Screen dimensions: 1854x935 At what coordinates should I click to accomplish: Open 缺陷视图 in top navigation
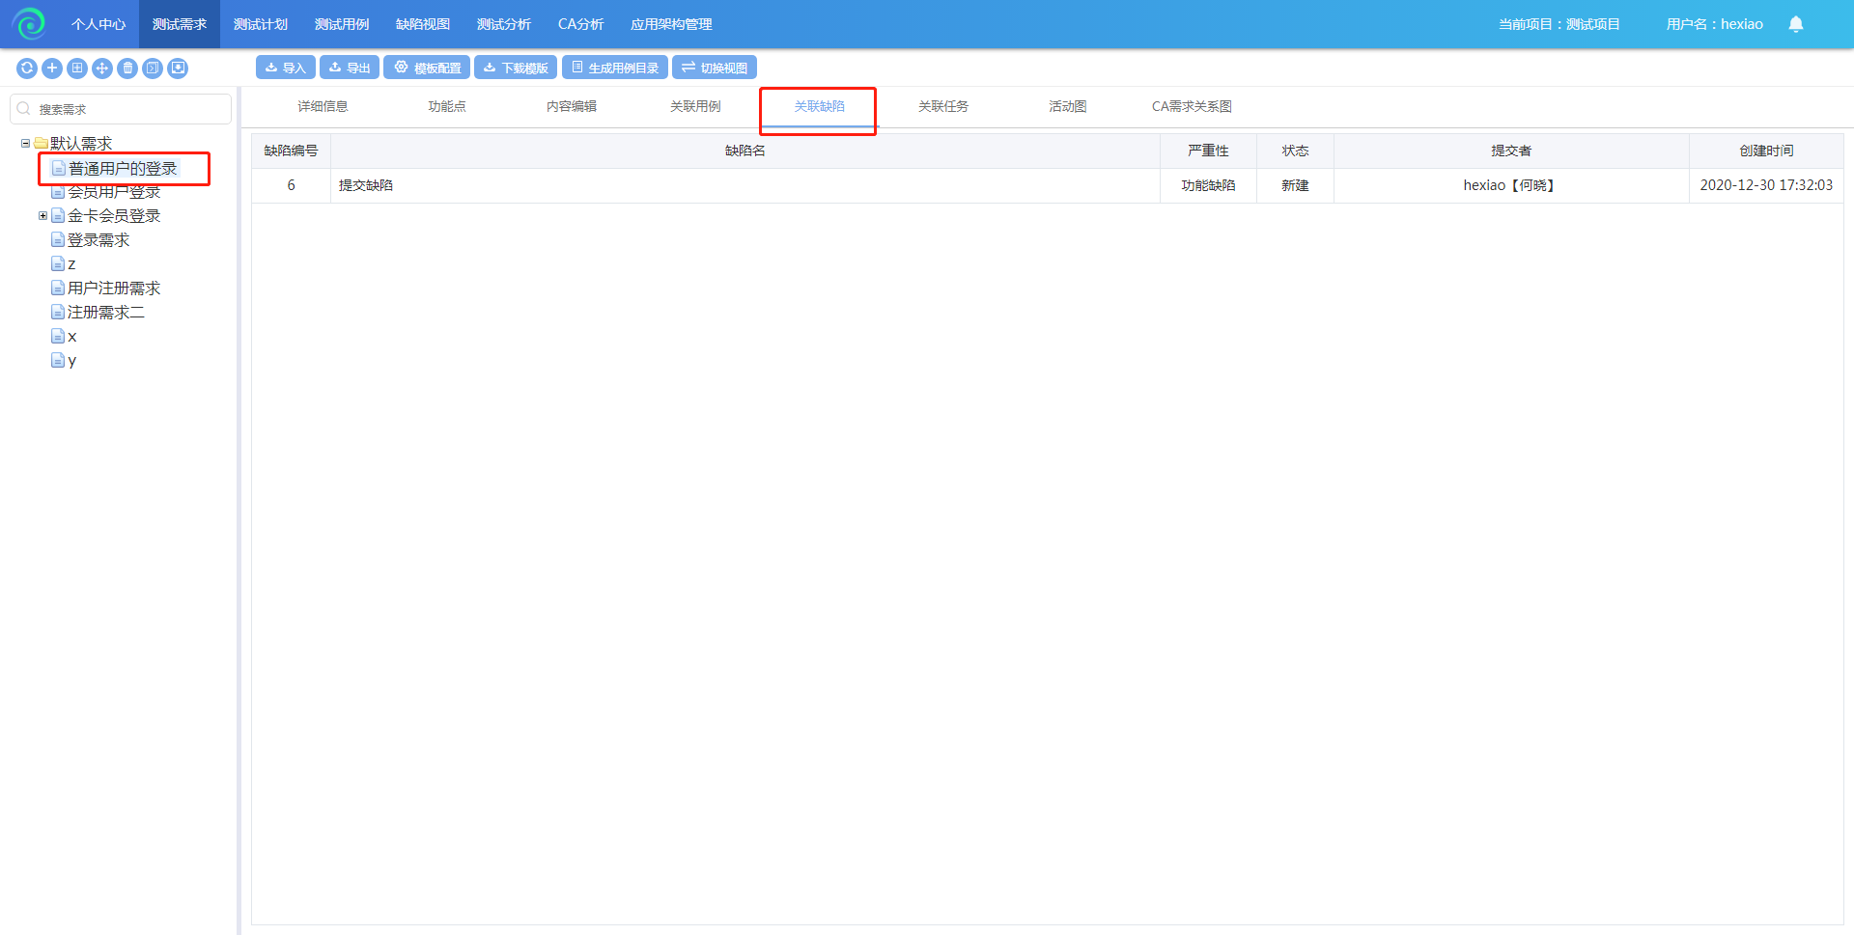click(x=422, y=24)
